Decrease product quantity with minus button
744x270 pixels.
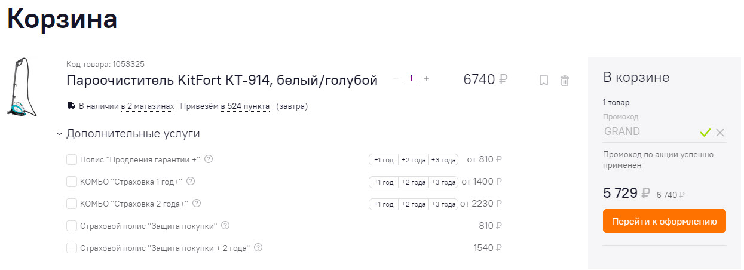coord(396,78)
